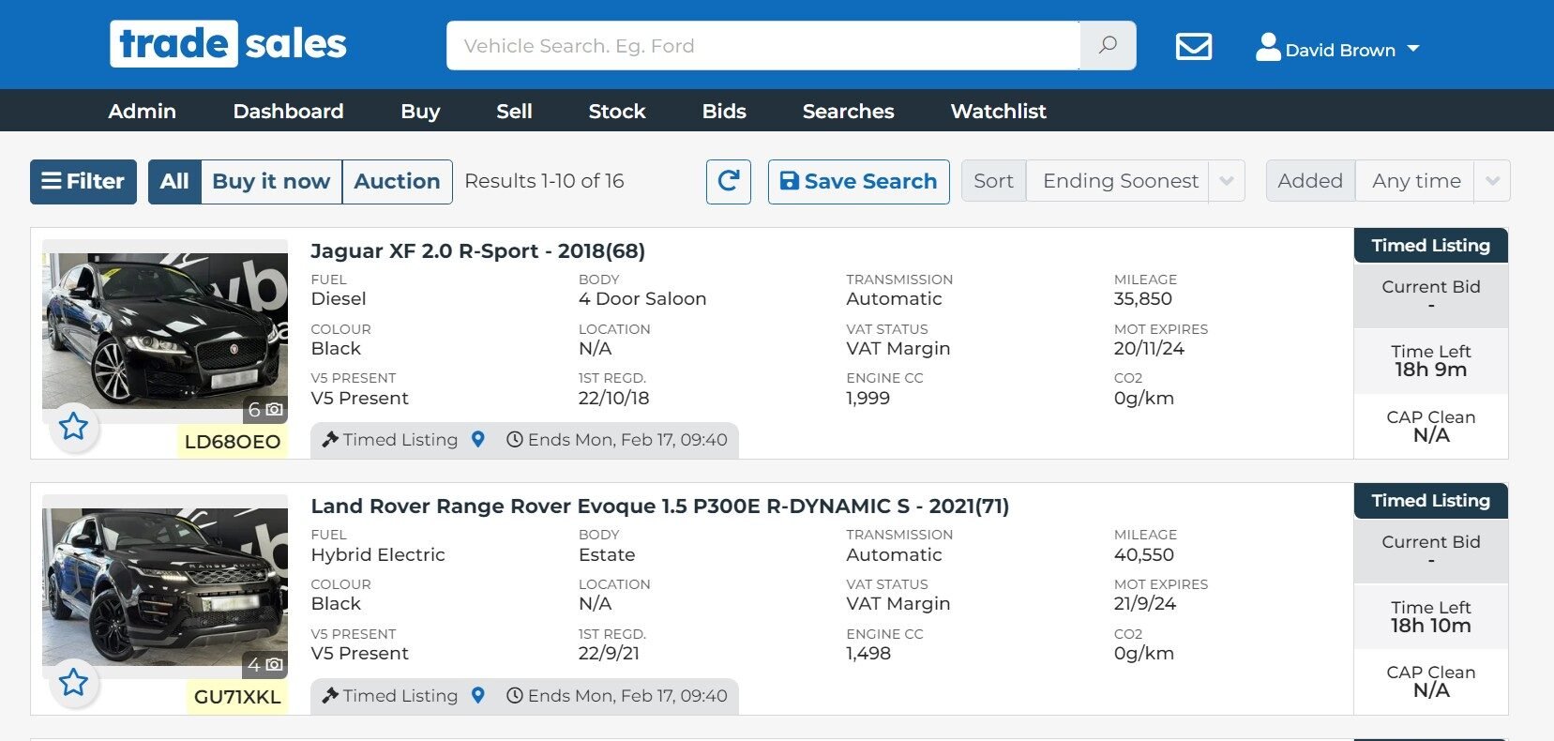This screenshot has height=741, width=1554.
Task: Click clock end time on Jaguar XF listing
Action: 617,440
